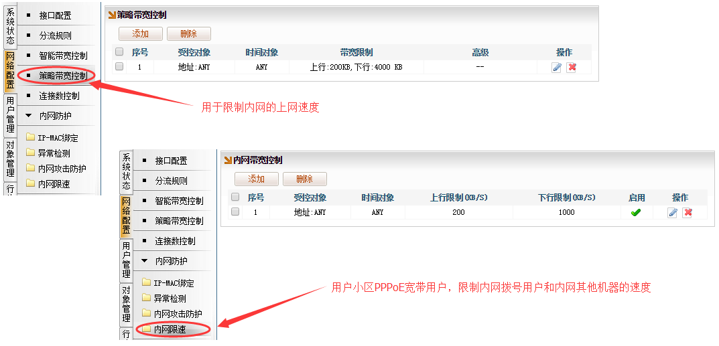This screenshot has height=346, width=719.
Task: Click 下行限制(KB/S) column header
Action: [x=567, y=197]
